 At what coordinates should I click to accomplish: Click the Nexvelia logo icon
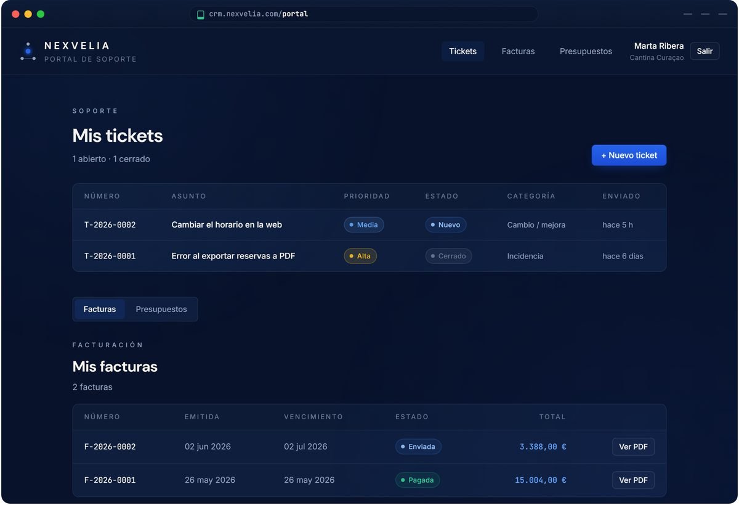pos(28,51)
